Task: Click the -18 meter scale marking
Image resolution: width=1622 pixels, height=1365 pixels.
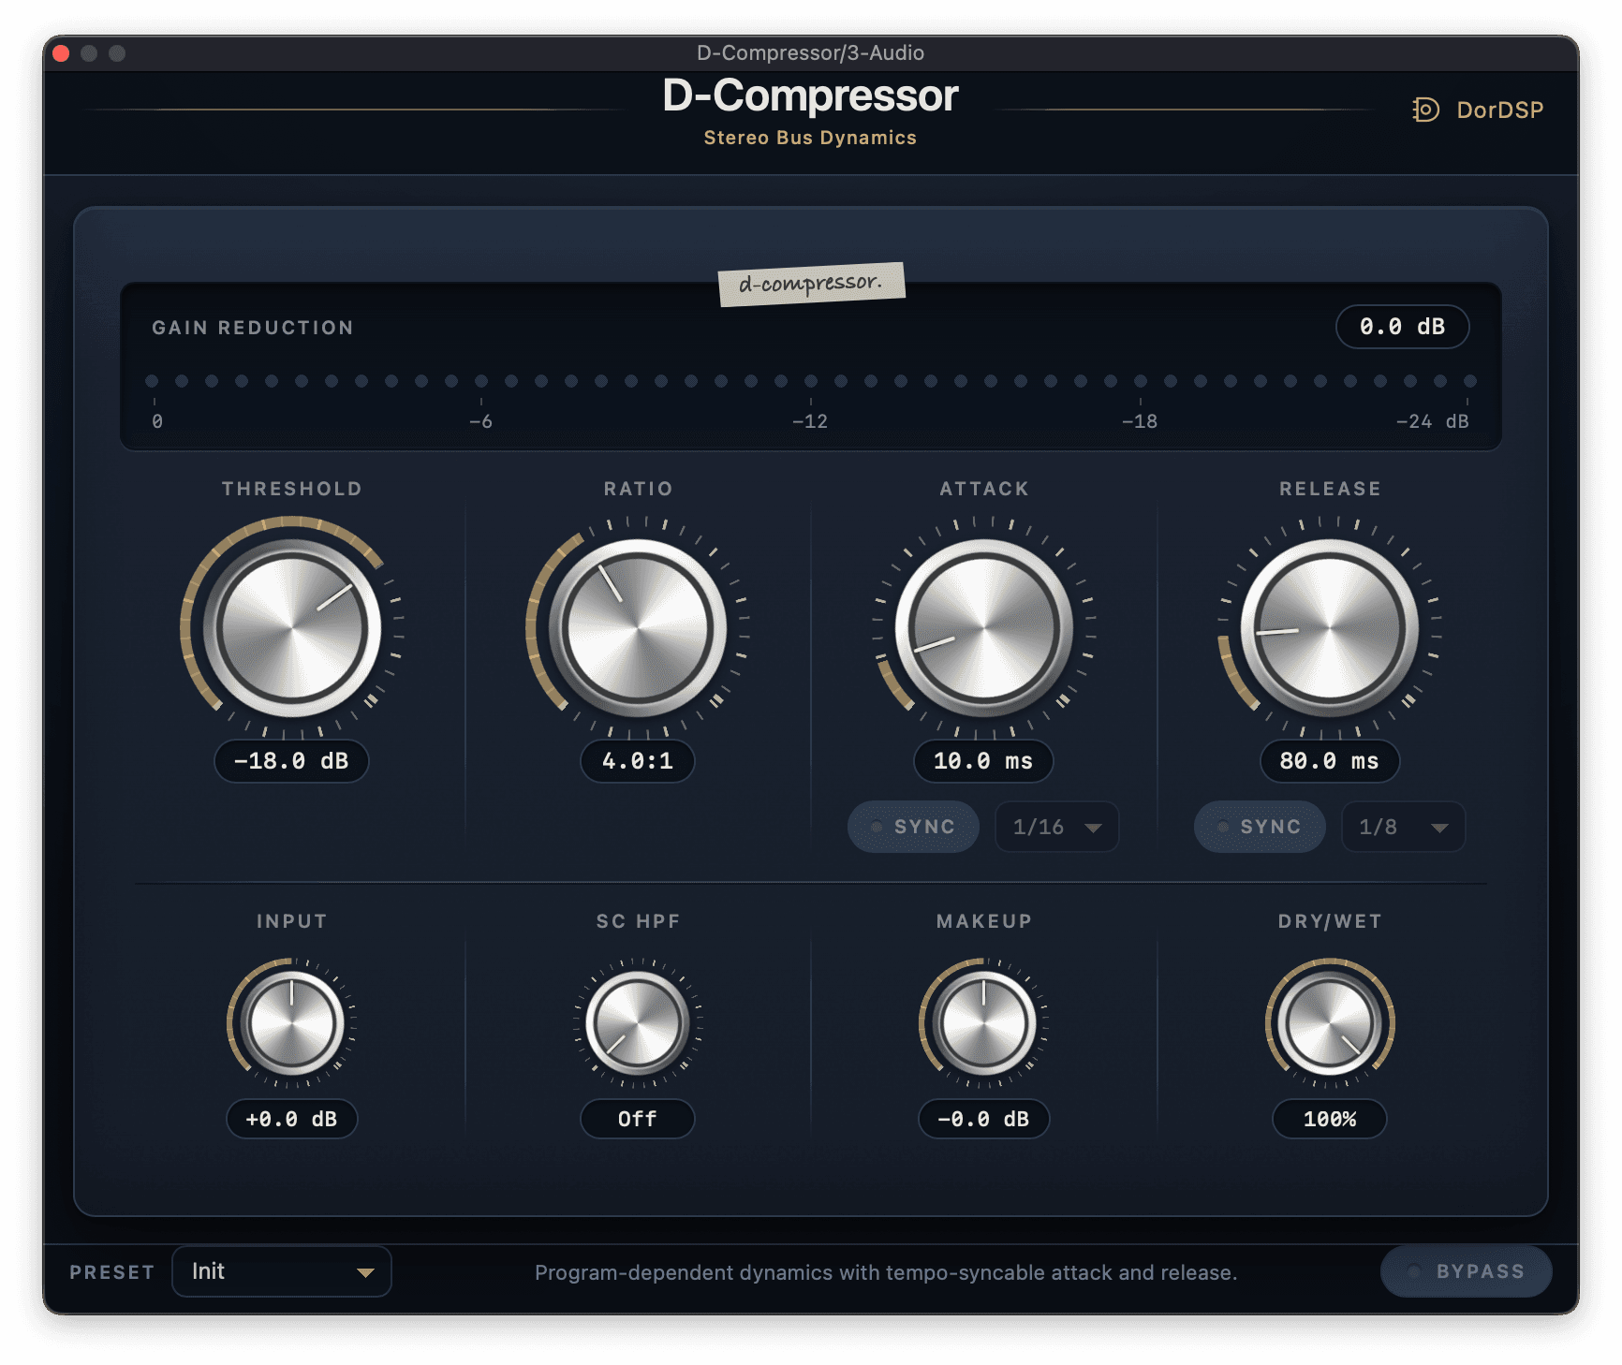Action: pyautogui.click(x=1140, y=421)
